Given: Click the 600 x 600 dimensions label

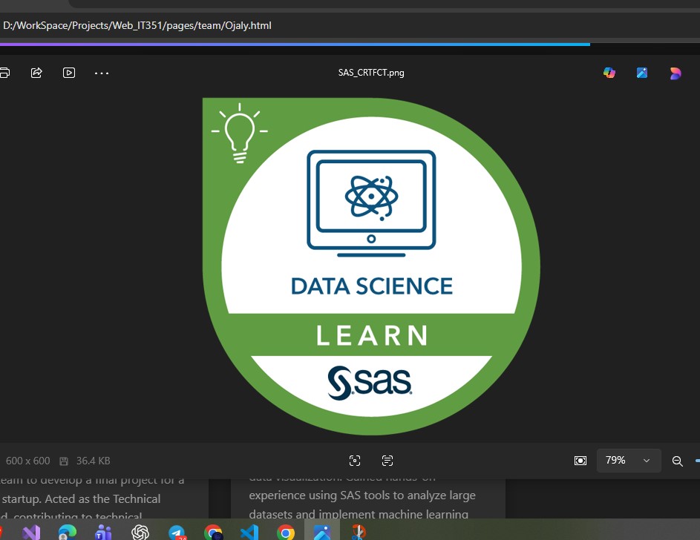Looking at the screenshot, I should click(28, 461).
